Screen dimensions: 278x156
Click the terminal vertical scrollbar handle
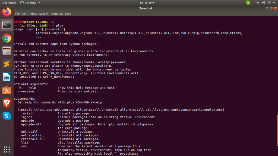(277, 130)
